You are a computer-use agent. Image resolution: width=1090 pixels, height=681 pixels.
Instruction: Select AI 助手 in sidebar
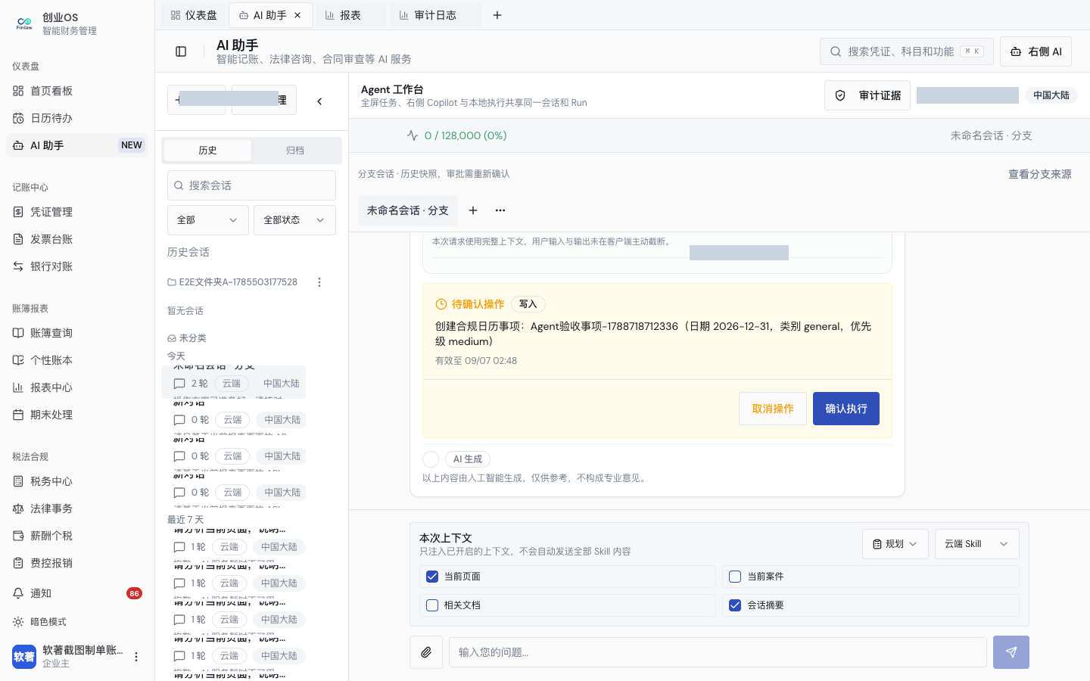pos(76,145)
